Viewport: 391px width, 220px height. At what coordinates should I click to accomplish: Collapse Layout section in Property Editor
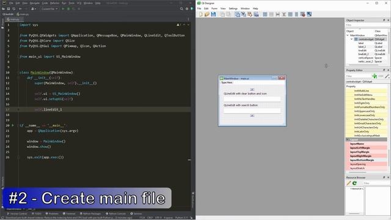pyautogui.click(x=348, y=139)
